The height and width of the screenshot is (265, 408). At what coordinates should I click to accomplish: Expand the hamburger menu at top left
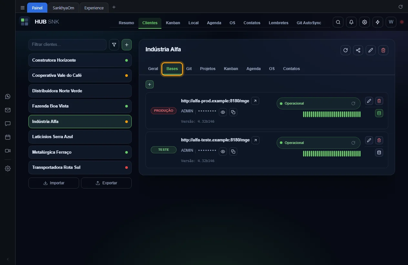coord(23,8)
